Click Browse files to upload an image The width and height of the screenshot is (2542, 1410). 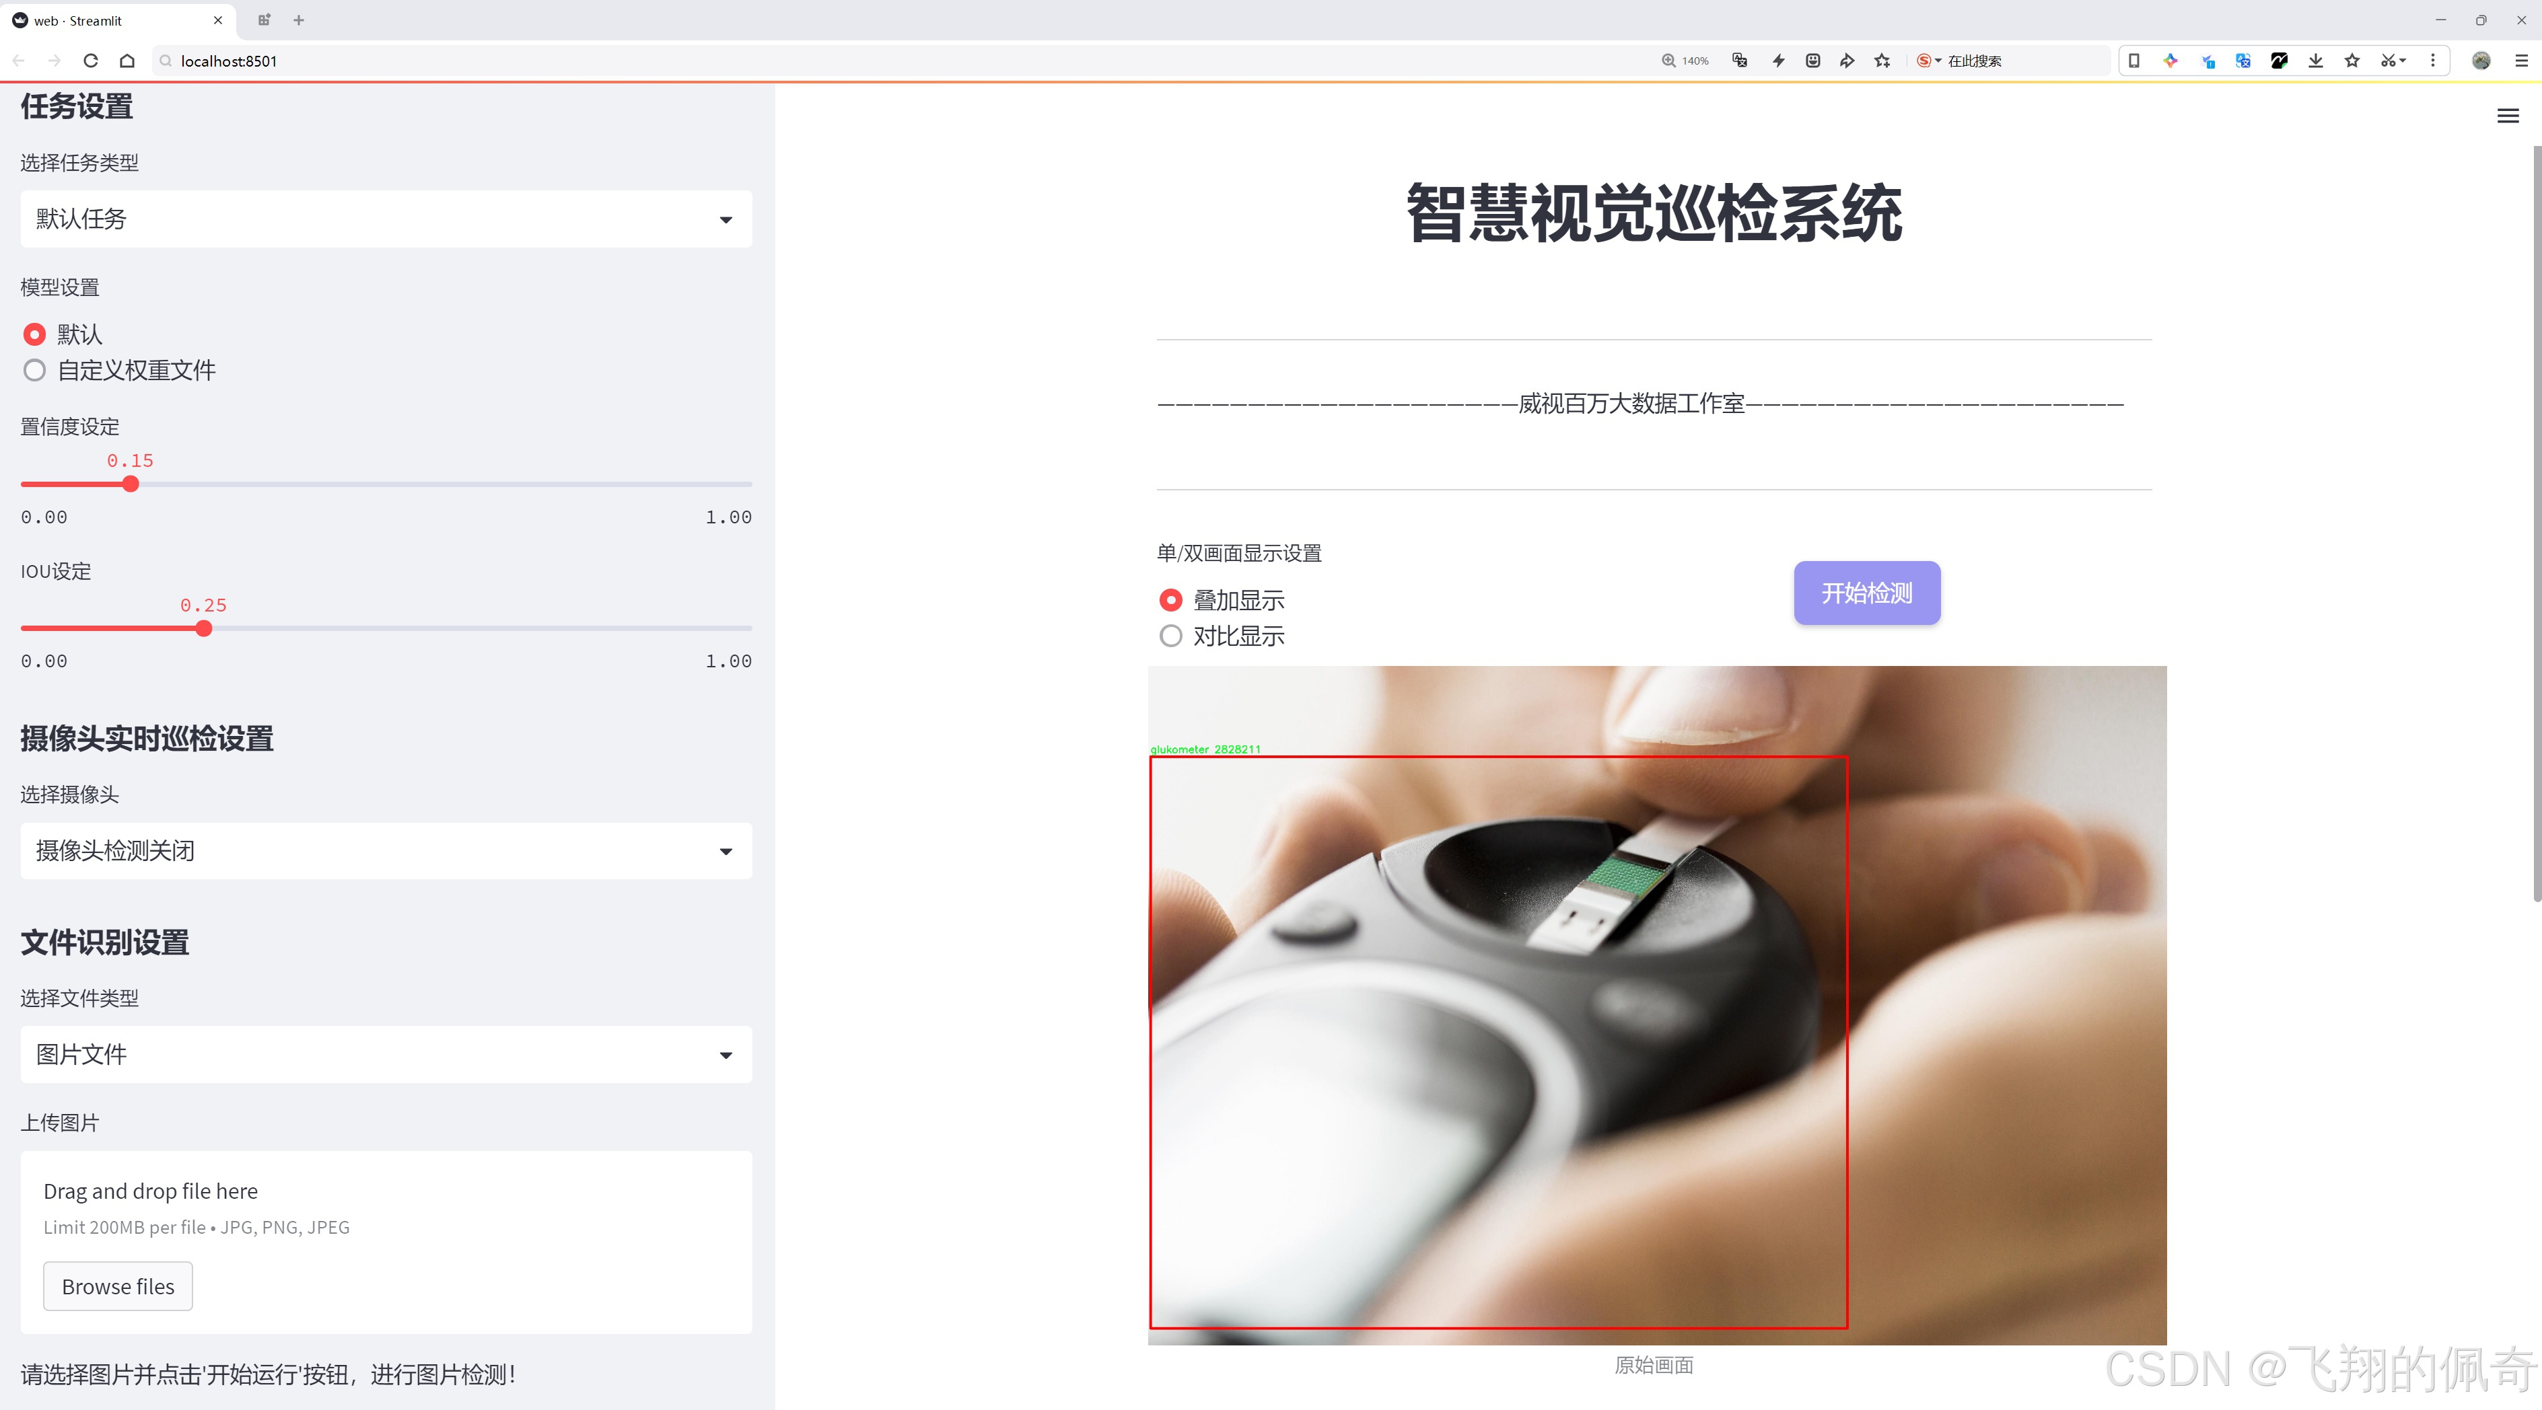pos(117,1286)
